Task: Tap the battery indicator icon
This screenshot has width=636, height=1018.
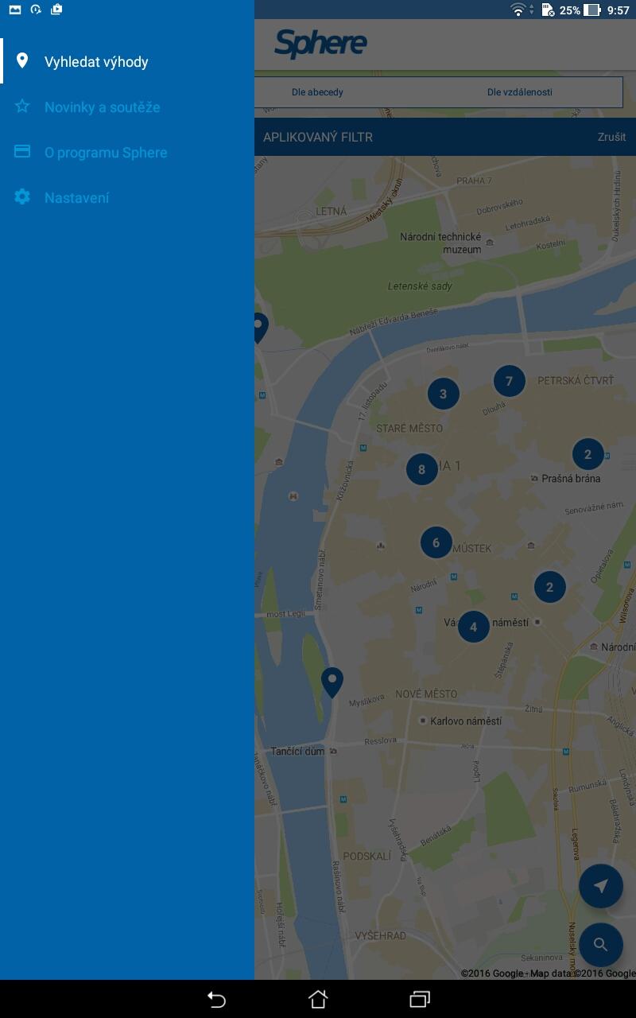Action: pos(592,10)
